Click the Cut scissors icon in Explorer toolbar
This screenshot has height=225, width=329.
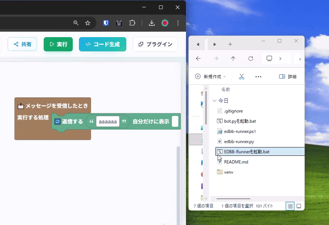[x=241, y=76]
